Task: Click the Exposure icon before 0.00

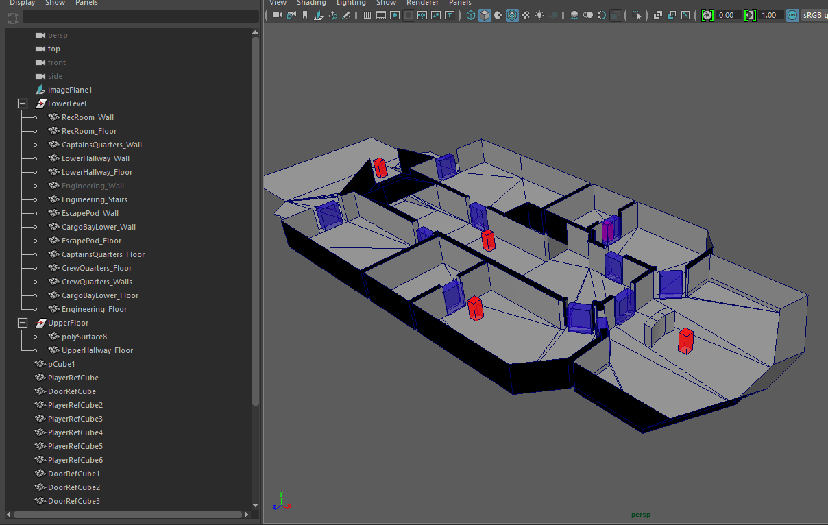Action: tap(708, 15)
